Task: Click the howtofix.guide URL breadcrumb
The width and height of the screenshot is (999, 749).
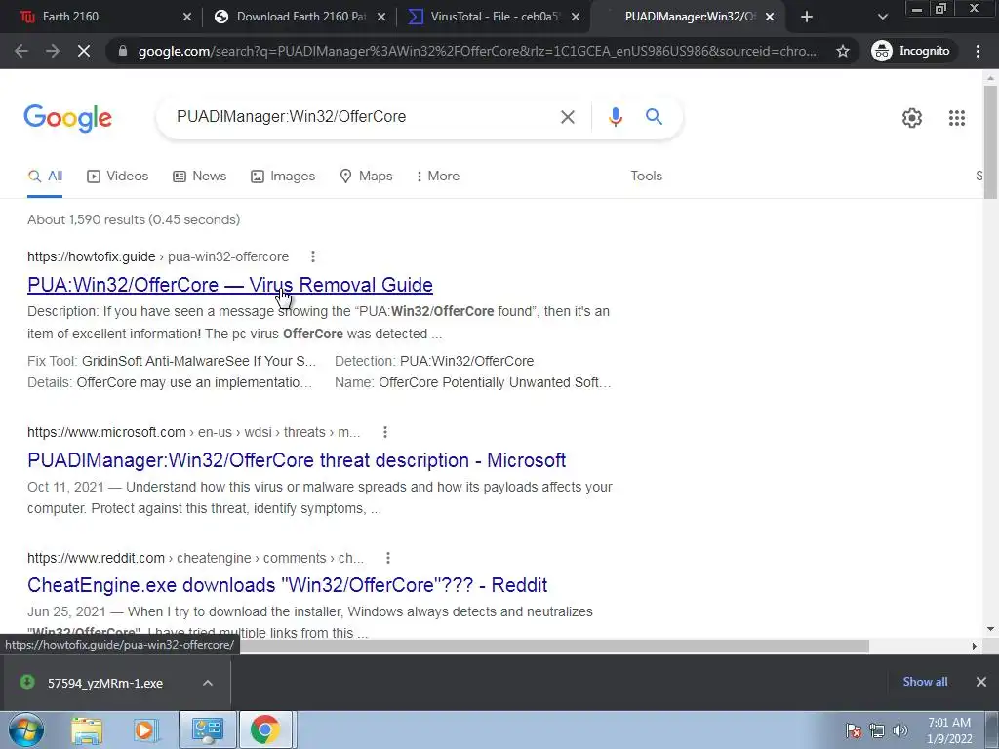Action: 158,256
